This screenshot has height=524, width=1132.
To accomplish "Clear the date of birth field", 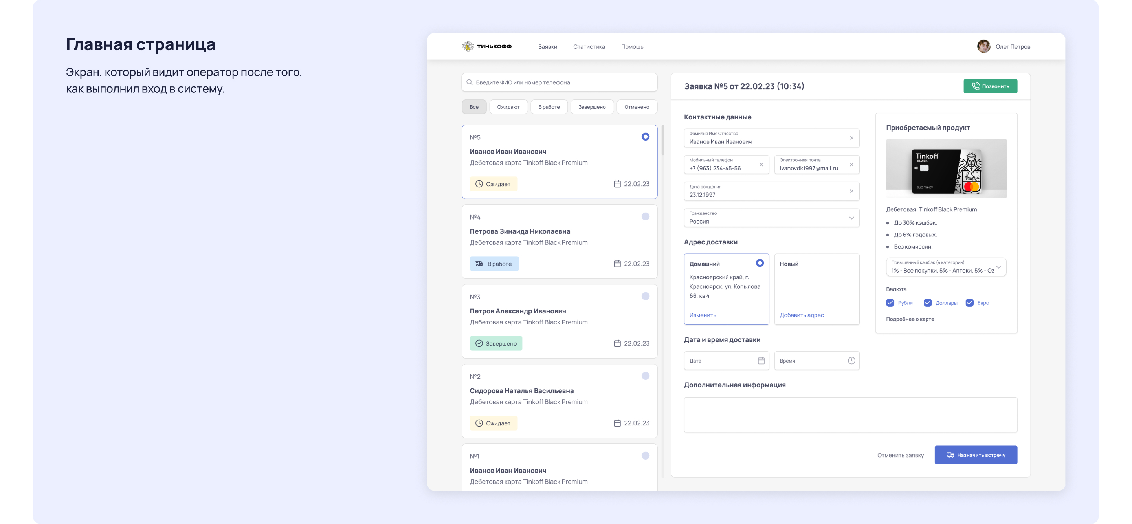I will coord(851,191).
